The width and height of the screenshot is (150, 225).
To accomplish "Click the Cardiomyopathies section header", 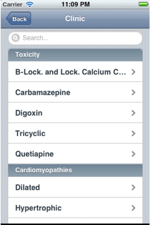I will point(75,170).
